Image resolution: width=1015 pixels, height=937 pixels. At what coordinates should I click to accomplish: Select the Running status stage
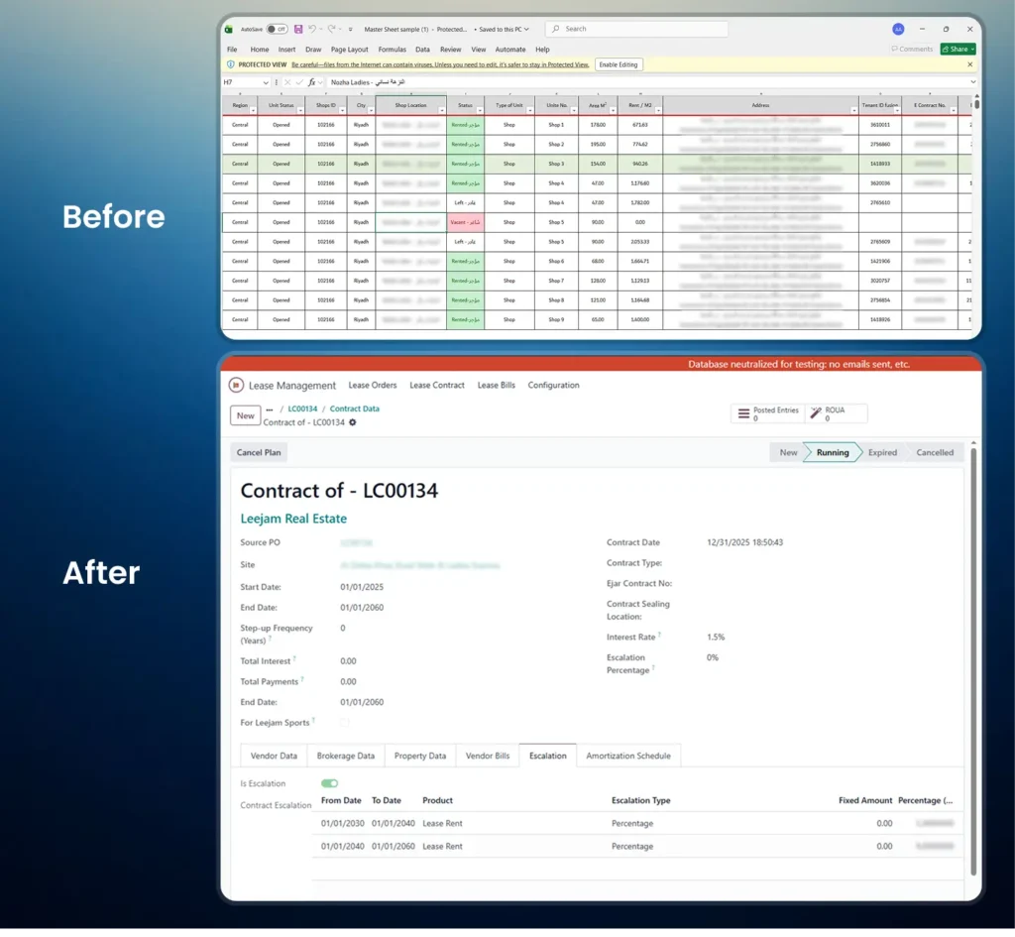pyautogui.click(x=832, y=452)
